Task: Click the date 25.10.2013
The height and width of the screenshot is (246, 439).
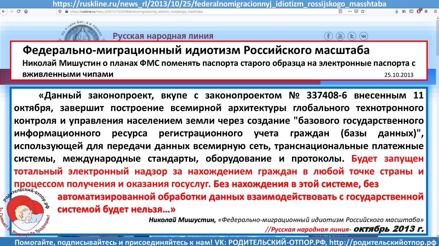Action: click(399, 75)
